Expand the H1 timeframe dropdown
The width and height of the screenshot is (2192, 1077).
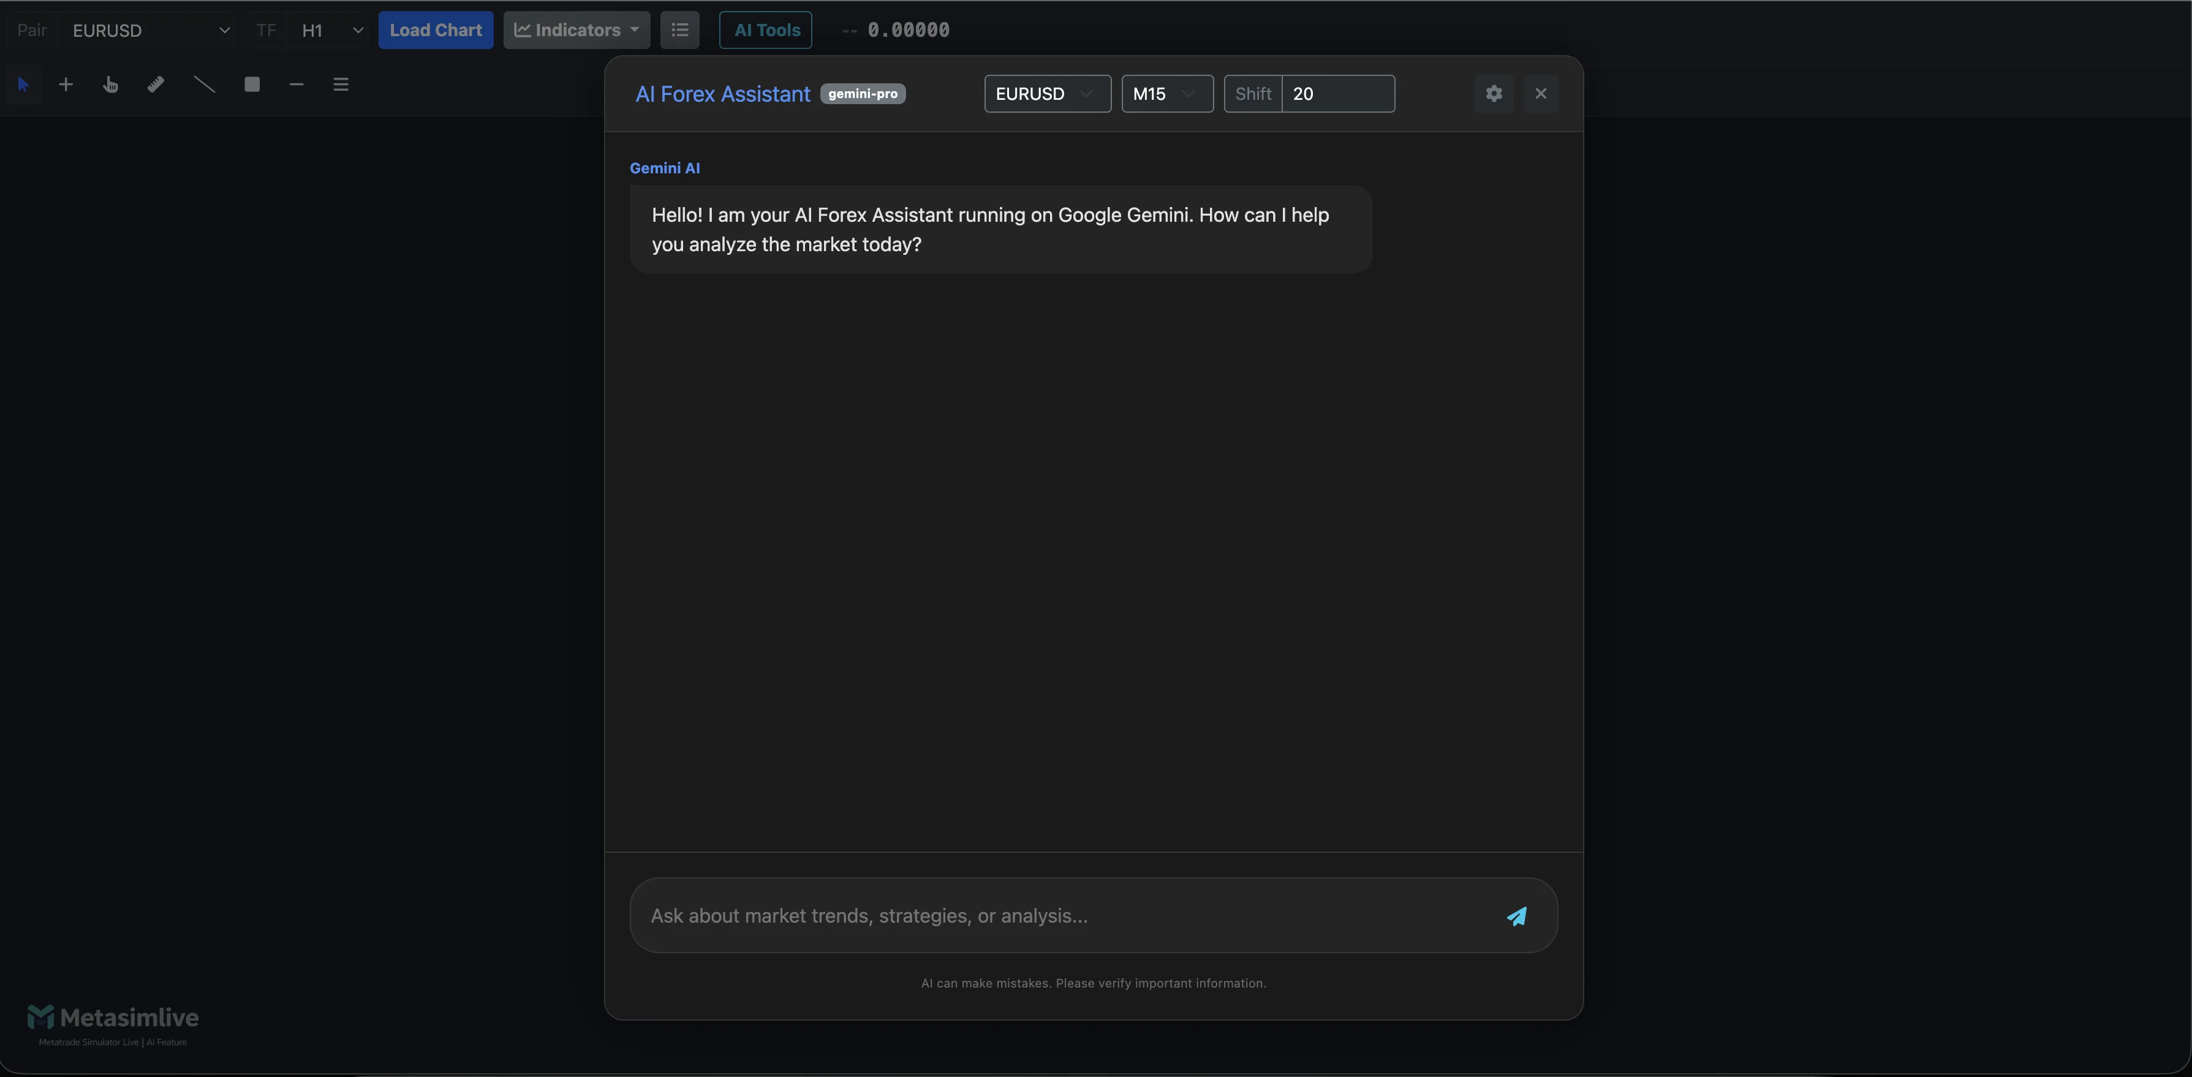(x=330, y=31)
